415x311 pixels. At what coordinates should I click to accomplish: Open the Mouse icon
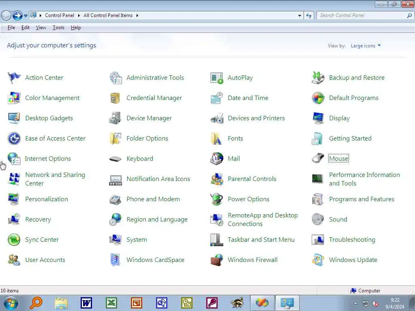(x=318, y=158)
